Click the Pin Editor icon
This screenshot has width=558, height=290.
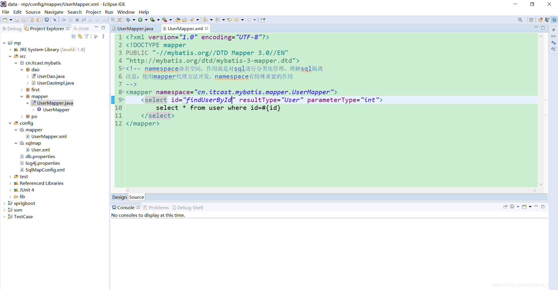[x=263, y=20]
